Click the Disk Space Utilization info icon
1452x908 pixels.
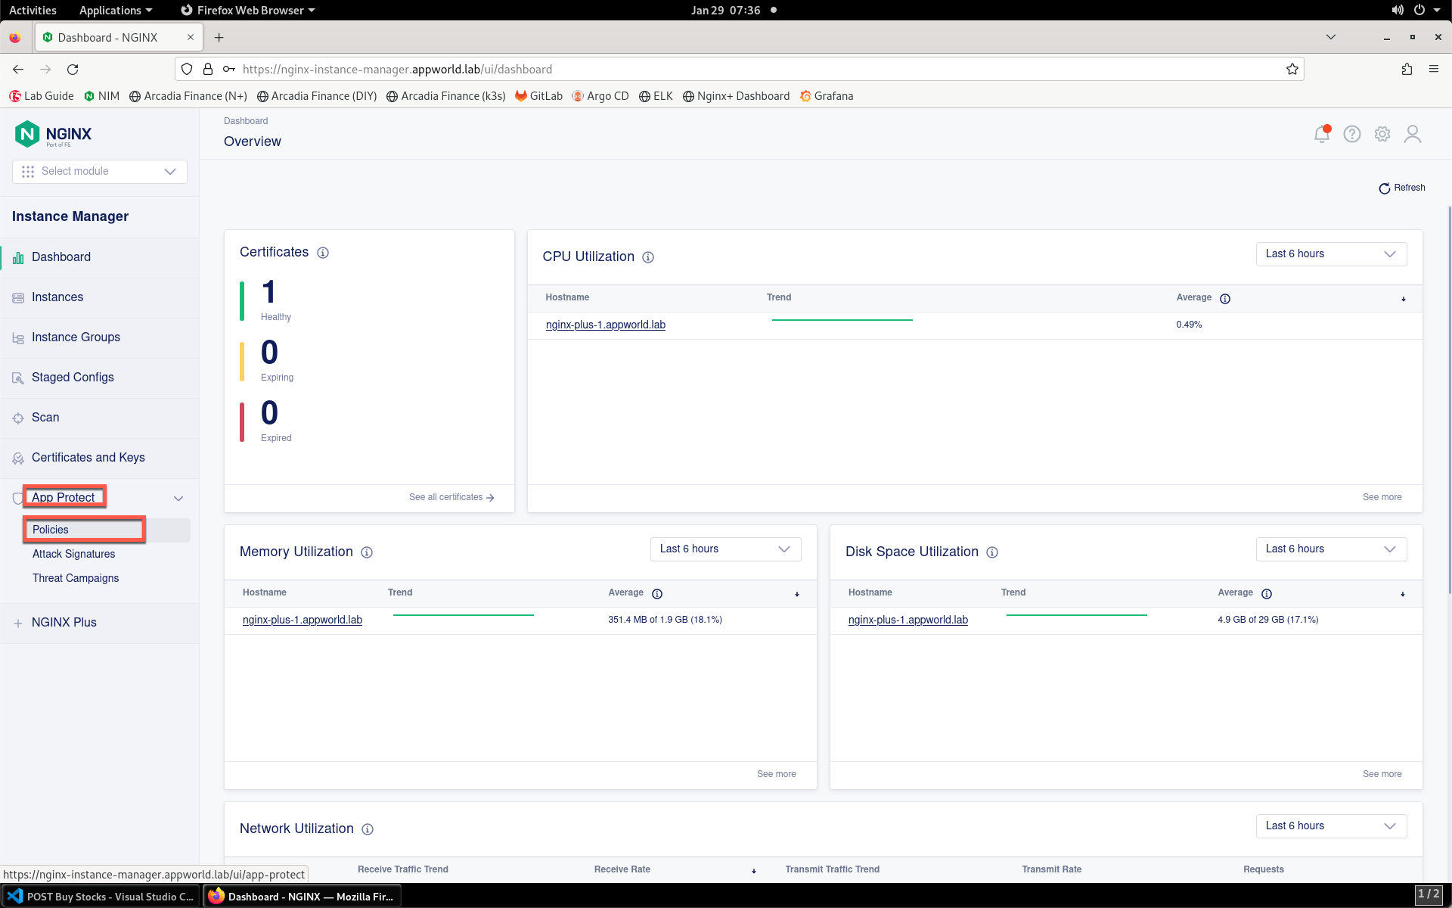pyautogui.click(x=992, y=552)
